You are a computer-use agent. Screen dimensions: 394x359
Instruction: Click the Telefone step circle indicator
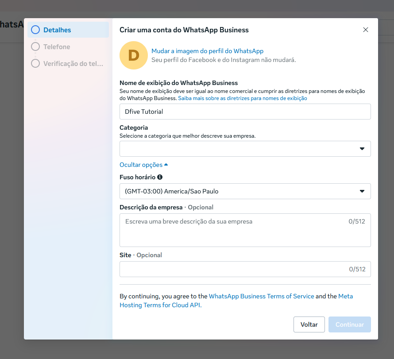pos(35,46)
